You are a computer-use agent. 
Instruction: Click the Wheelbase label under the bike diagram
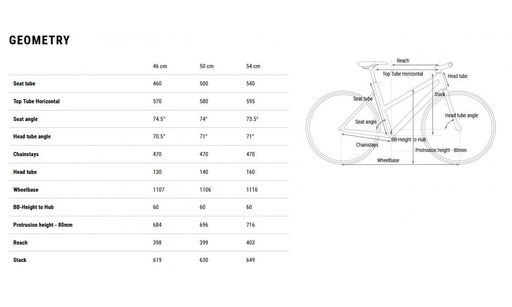pyautogui.click(x=388, y=161)
